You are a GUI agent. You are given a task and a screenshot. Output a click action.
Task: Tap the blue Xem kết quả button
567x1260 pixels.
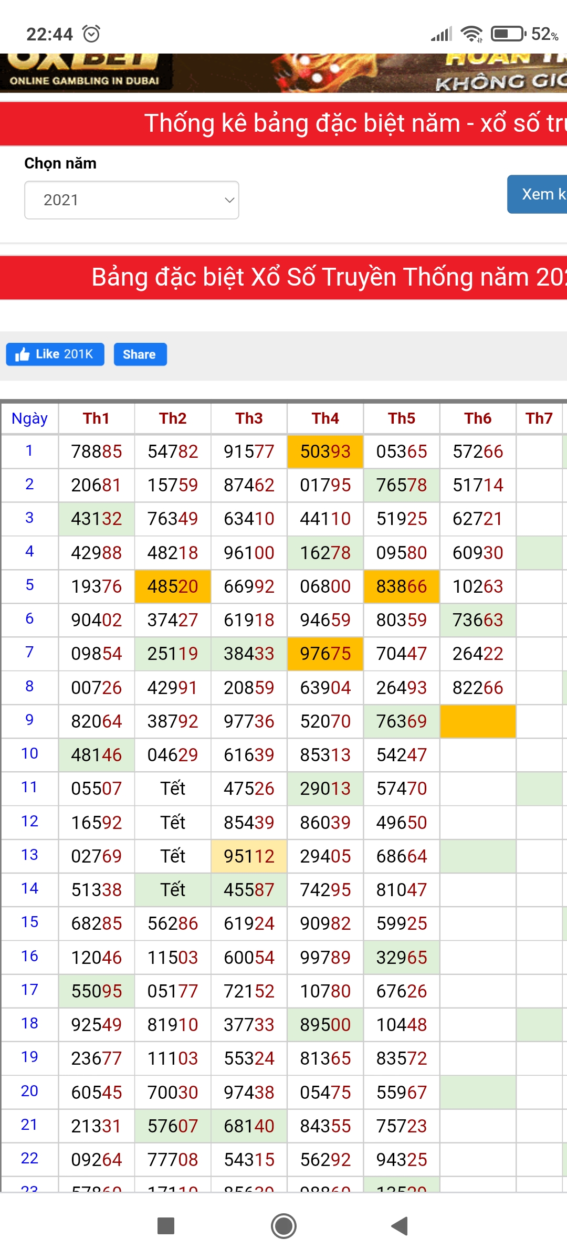(538, 194)
